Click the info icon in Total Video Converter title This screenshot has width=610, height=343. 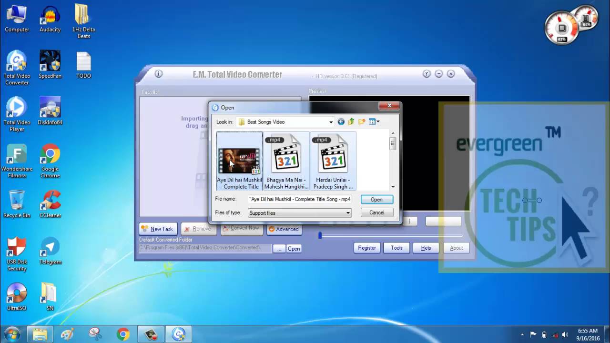point(159,74)
